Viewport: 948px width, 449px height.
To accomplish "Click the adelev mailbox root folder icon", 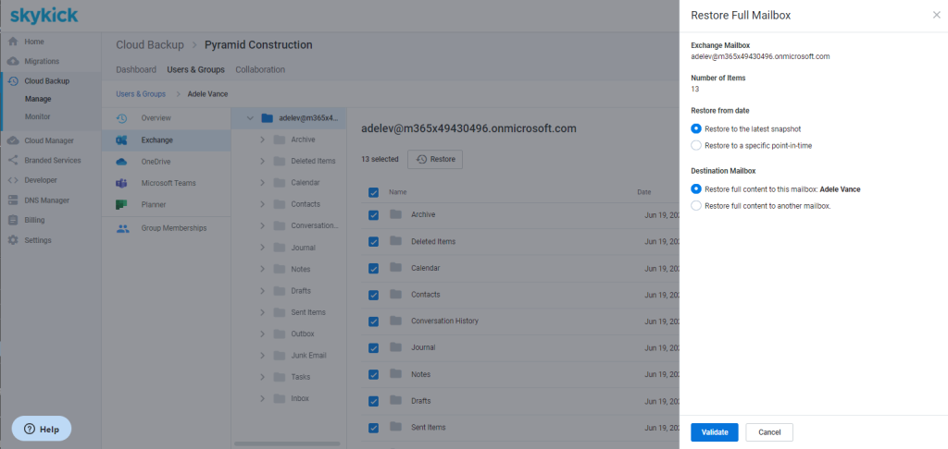I will (268, 118).
